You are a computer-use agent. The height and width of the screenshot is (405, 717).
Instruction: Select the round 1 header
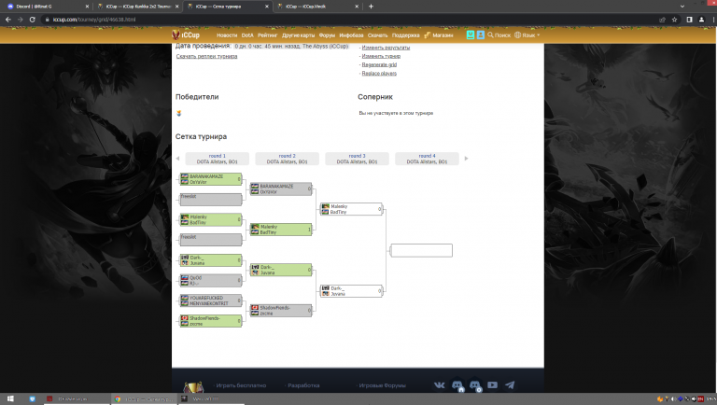tap(218, 159)
